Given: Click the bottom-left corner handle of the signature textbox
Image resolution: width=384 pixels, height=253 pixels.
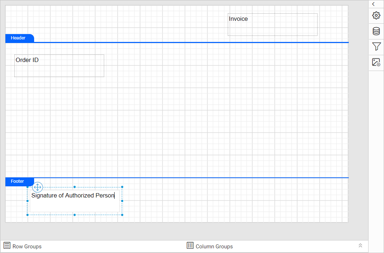Looking at the screenshot, I should tap(27, 215).
